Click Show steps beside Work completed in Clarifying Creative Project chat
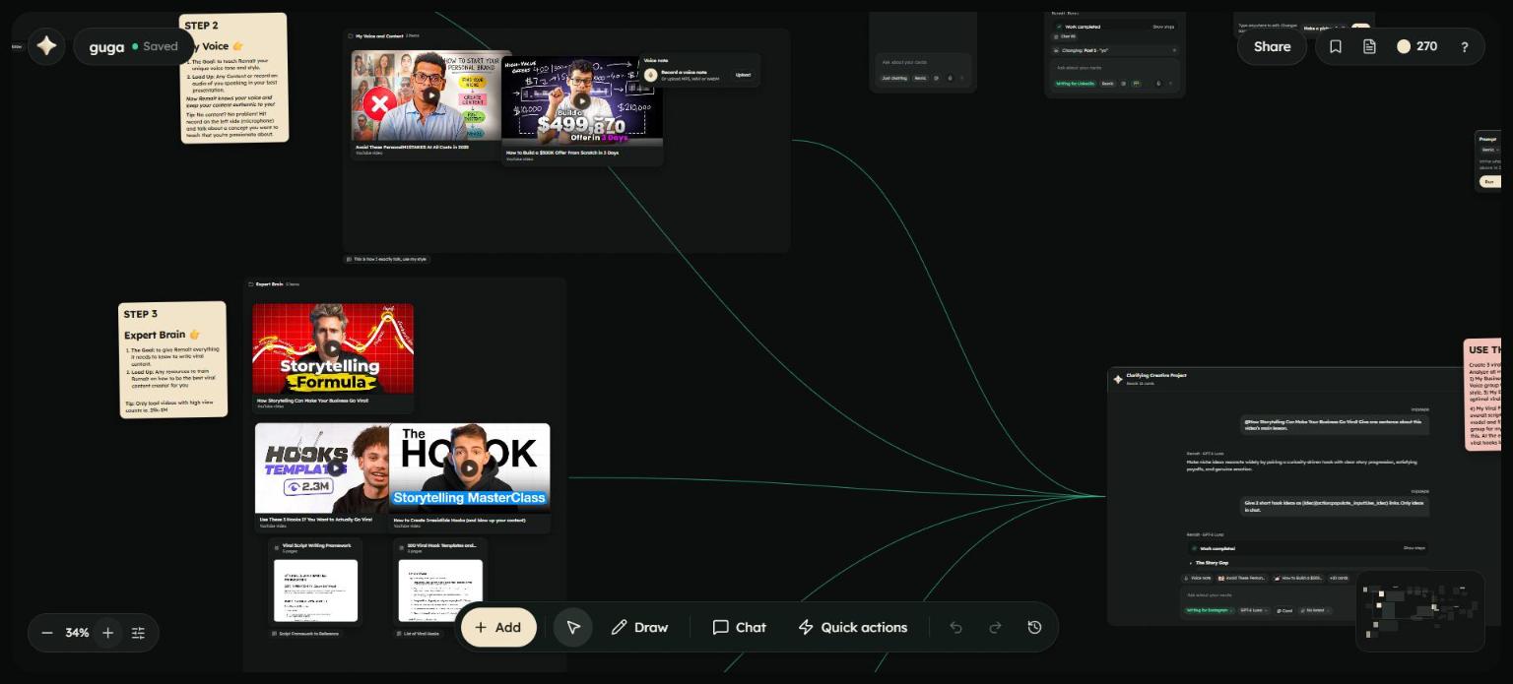This screenshot has height=684, width=1513. [x=1414, y=548]
